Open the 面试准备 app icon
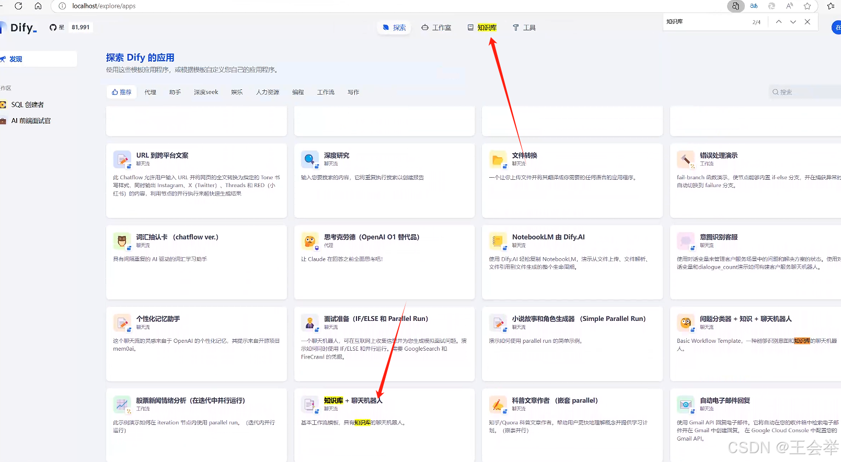The image size is (841, 462). point(310,322)
